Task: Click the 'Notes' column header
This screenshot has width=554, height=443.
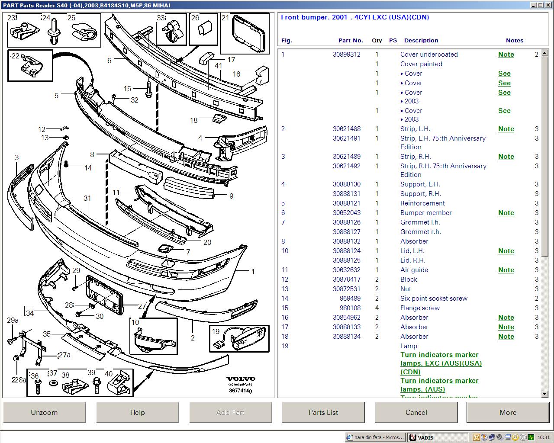Action: 515,41
